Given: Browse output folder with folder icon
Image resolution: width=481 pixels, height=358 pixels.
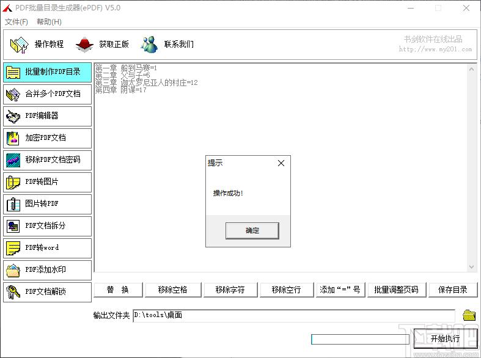Looking at the screenshot, I should [469, 315].
